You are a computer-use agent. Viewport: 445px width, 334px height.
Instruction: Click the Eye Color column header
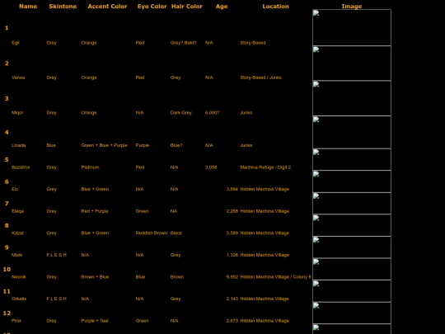pos(152,7)
